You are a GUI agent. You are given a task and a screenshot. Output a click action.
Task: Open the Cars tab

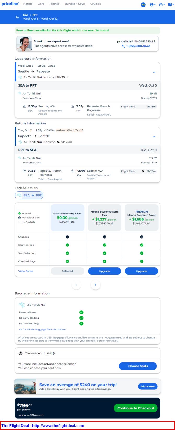pos(41,4)
